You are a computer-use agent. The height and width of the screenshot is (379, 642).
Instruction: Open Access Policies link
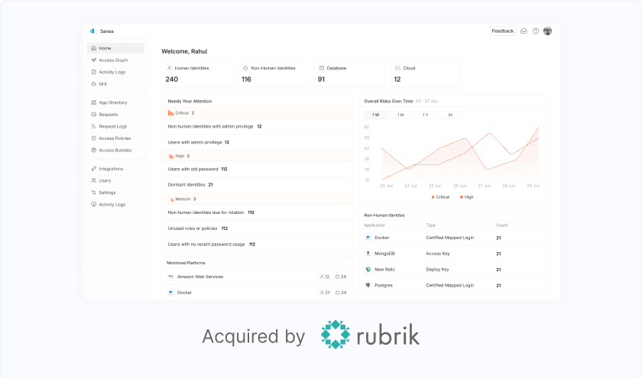point(115,138)
